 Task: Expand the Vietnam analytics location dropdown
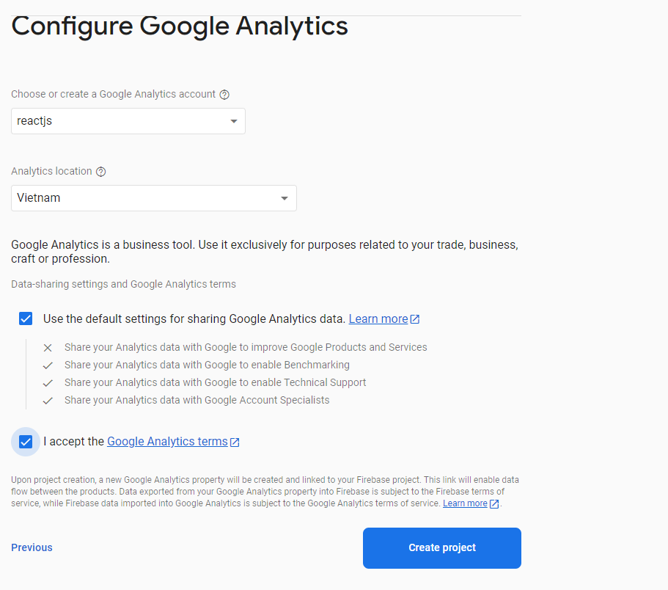153,198
